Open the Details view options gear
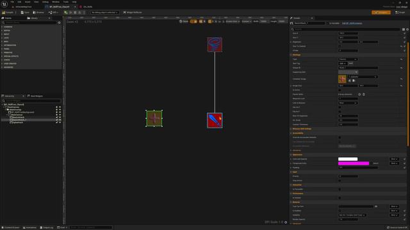This screenshot has height=230, width=410. (x=407, y=29)
